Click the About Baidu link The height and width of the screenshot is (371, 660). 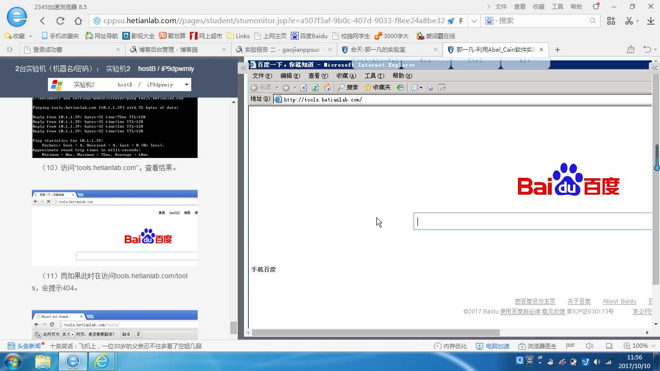[619, 301]
